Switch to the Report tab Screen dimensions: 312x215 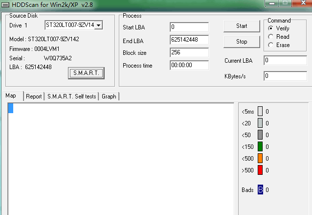tap(34, 96)
